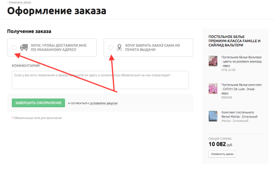Select radio button for pickup point

click(x=111, y=47)
